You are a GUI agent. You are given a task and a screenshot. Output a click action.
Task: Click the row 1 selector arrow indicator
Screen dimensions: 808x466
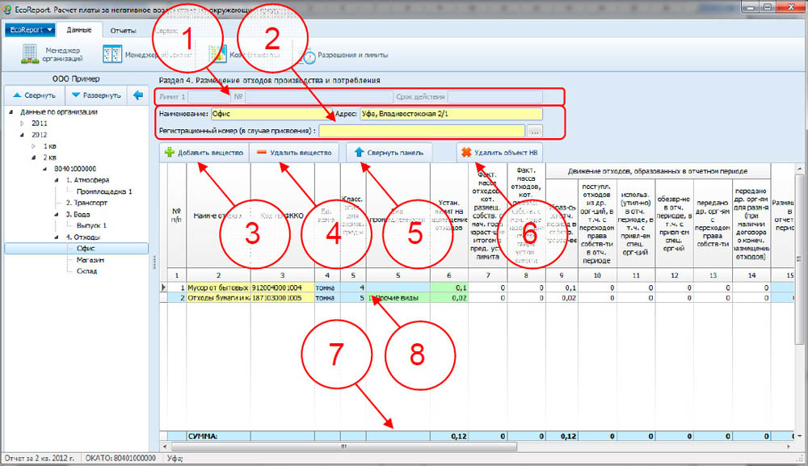point(164,288)
